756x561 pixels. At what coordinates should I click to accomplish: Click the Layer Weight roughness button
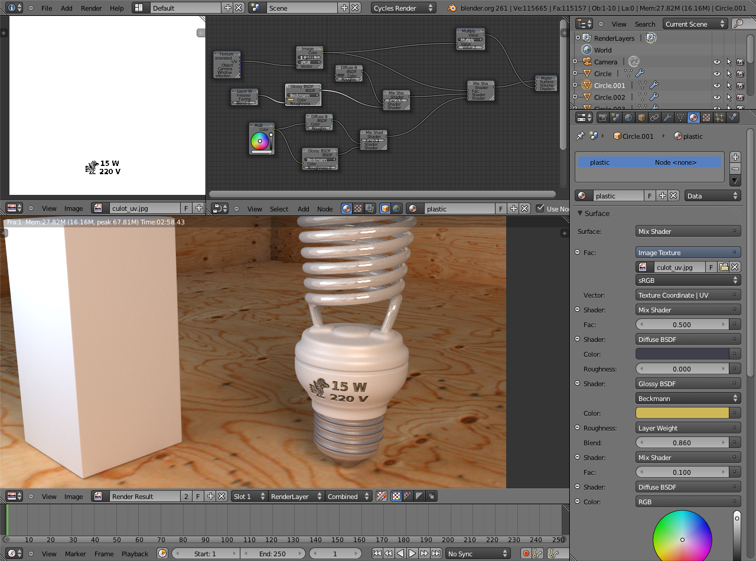688,428
